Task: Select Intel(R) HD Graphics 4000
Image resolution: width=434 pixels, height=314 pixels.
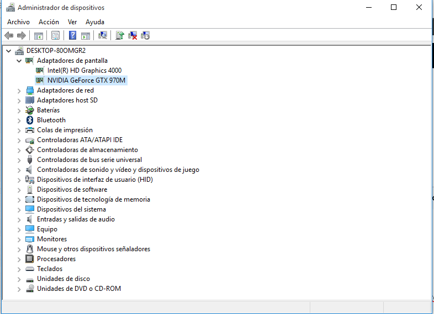Action: [84, 71]
